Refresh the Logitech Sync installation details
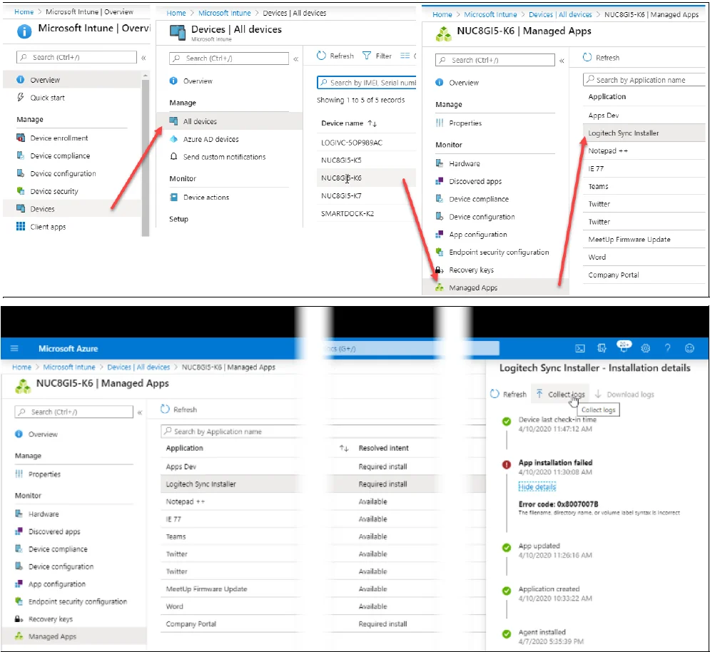The width and height of the screenshot is (710, 652). point(509,394)
